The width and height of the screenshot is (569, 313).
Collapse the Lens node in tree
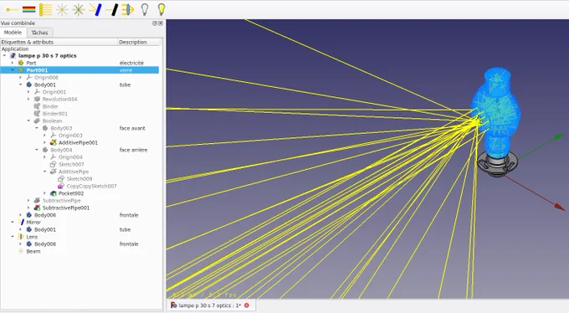(x=13, y=237)
